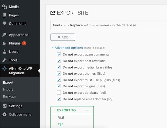Click the EXPORT TO header label

coord(66,110)
